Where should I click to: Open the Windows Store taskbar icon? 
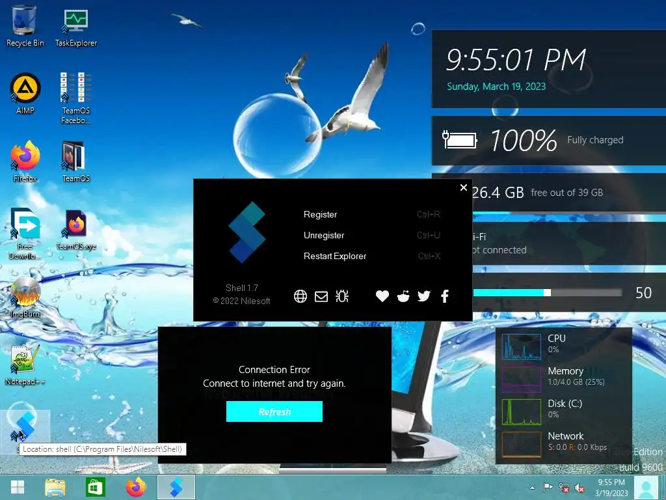[x=95, y=487]
